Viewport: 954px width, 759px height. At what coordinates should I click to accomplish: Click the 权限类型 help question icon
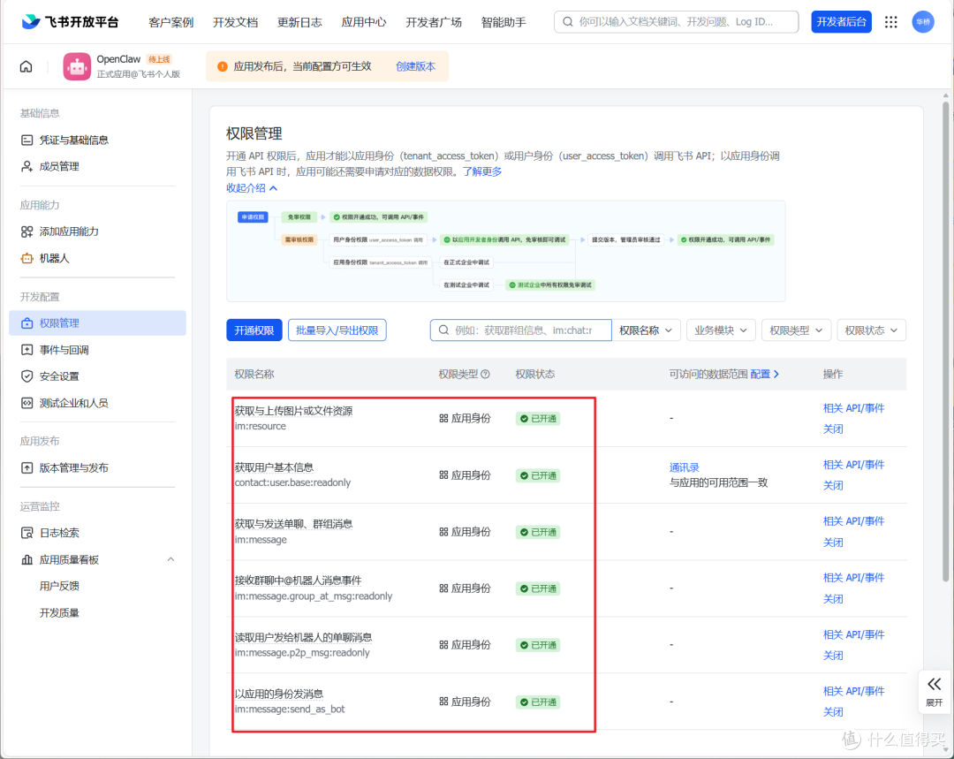(485, 375)
